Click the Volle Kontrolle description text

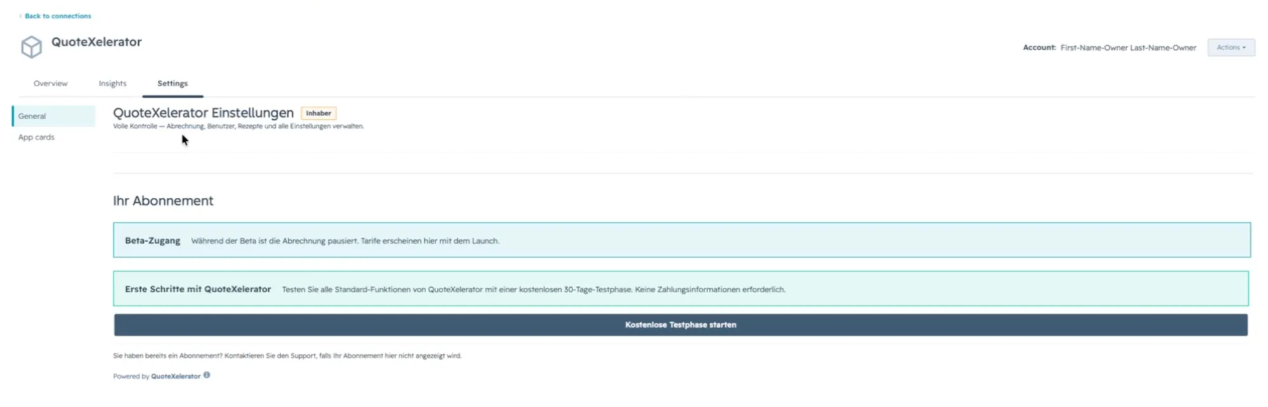click(238, 126)
